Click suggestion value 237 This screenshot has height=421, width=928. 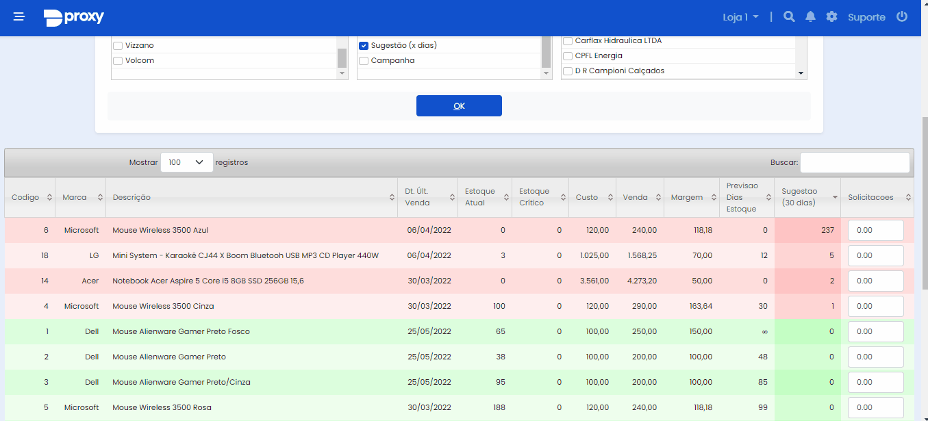click(x=827, y=230)
